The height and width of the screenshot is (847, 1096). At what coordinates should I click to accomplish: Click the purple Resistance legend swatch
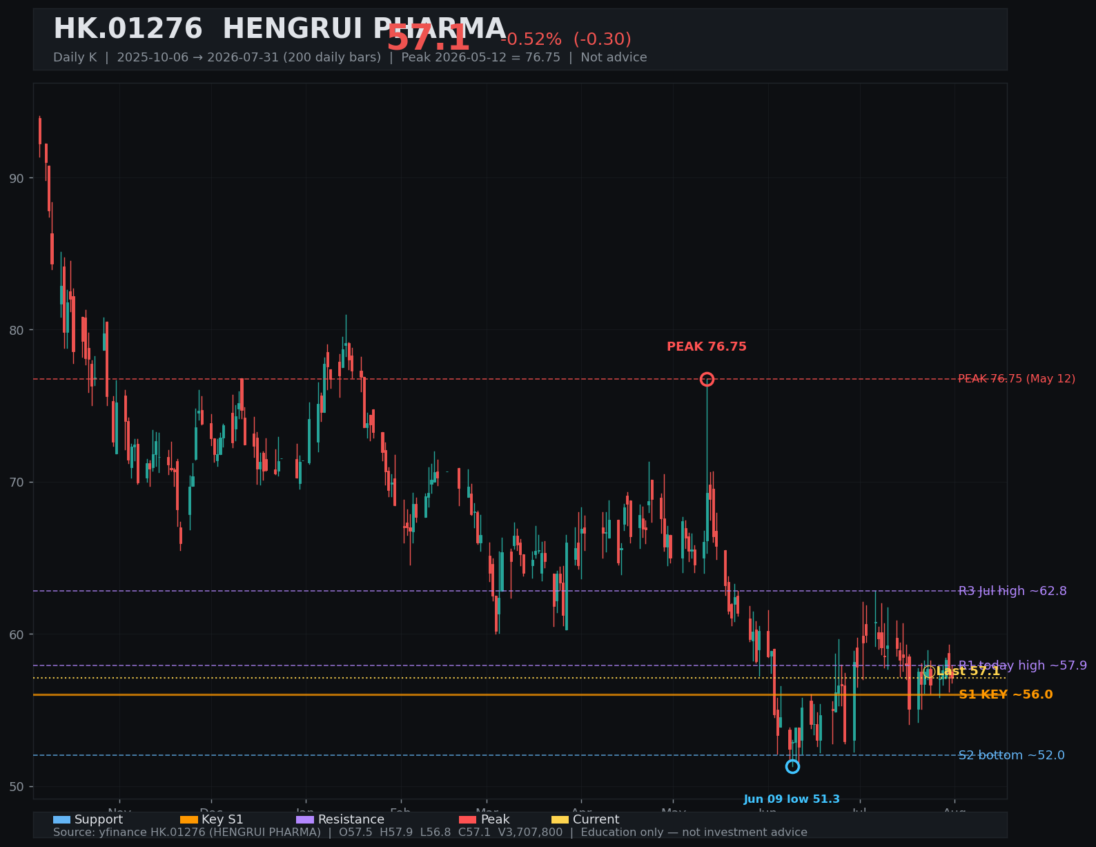pos(305,820)
